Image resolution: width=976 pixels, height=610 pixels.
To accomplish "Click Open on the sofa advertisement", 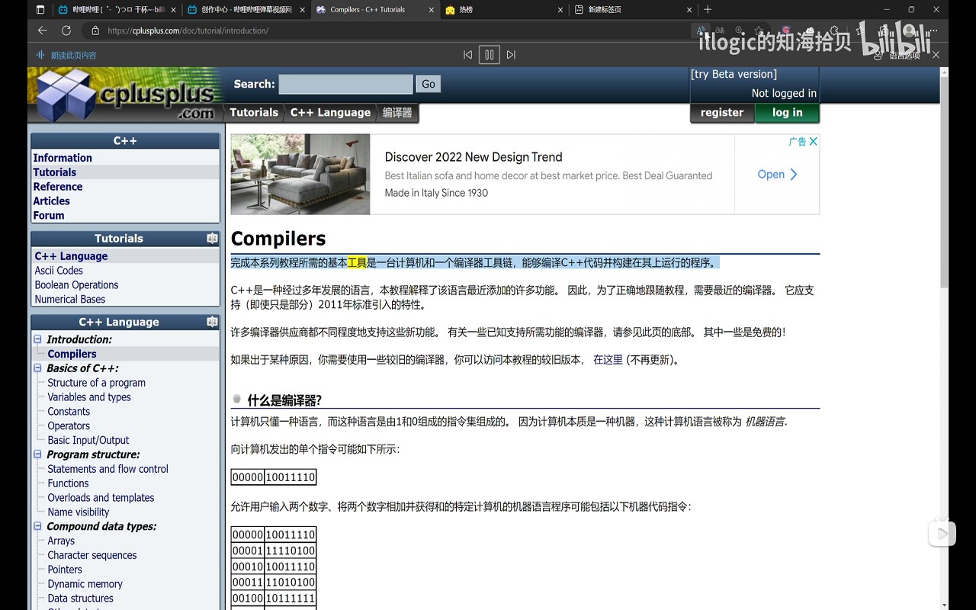I will coord(777,175).
